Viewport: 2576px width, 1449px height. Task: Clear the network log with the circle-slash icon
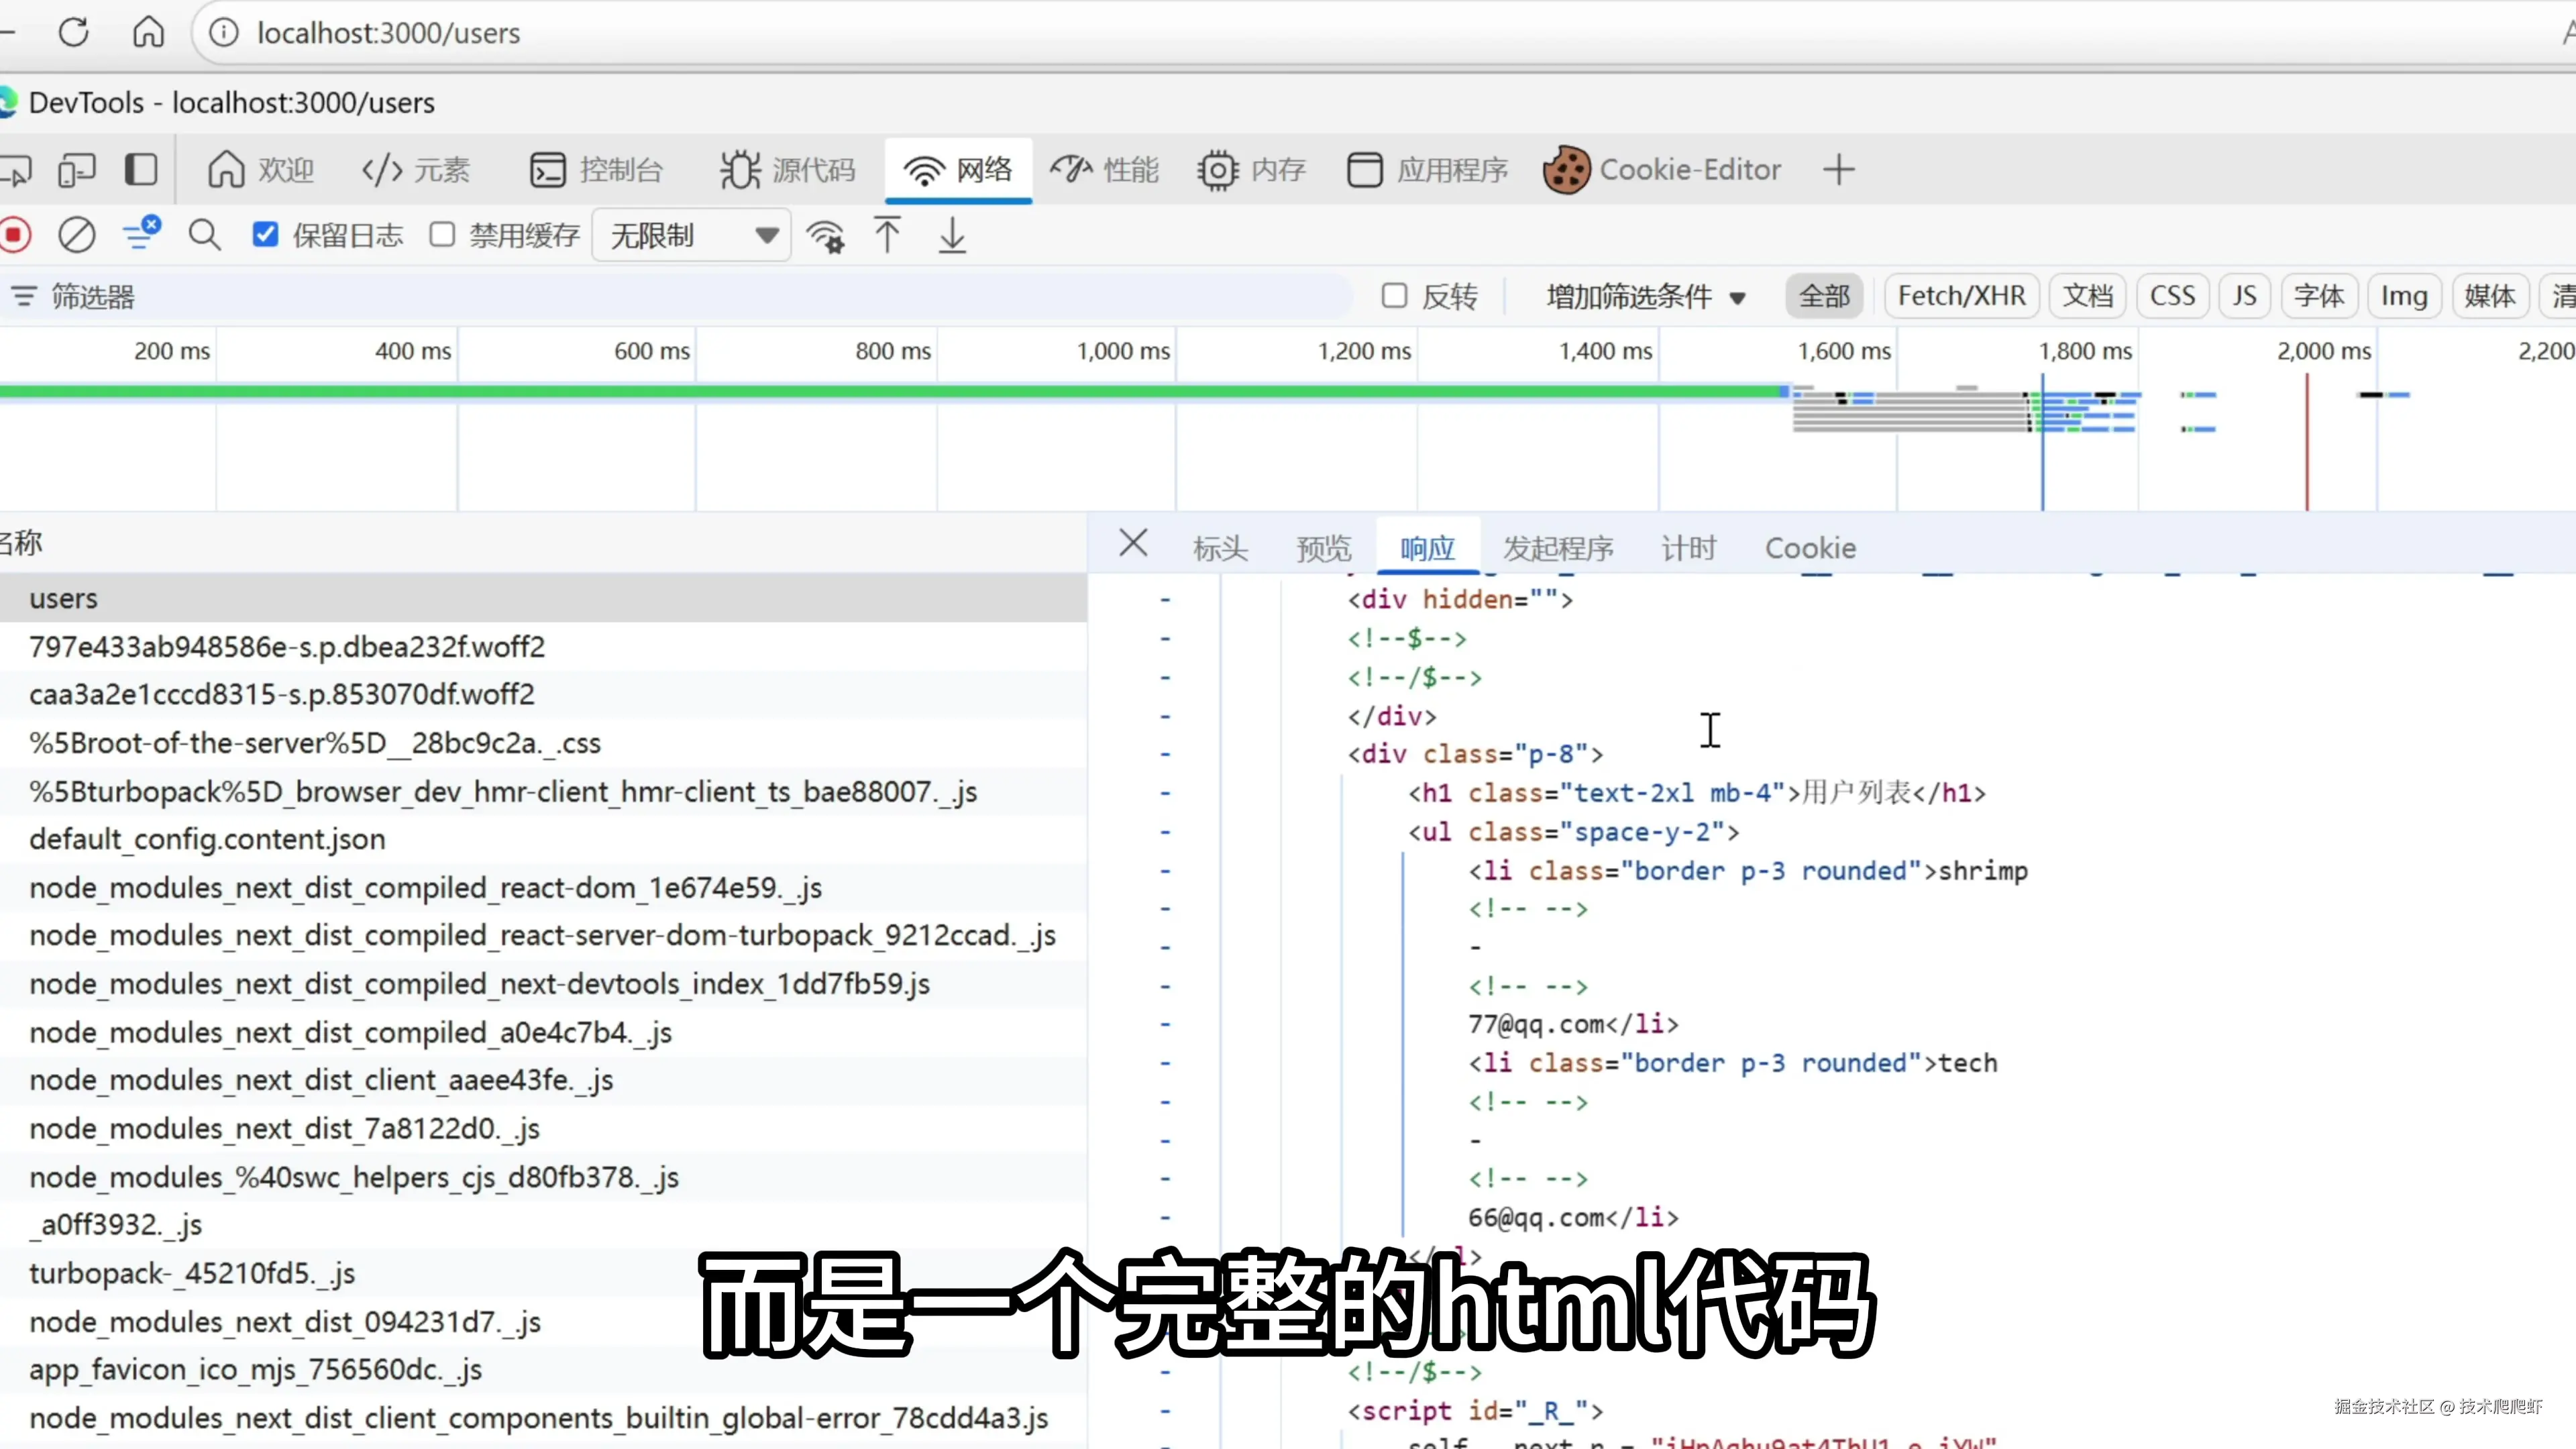pyautogui.click(x=77, y=236)
